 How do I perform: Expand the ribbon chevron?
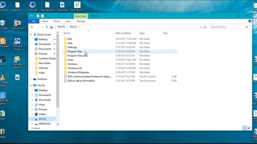pos(245,21)
